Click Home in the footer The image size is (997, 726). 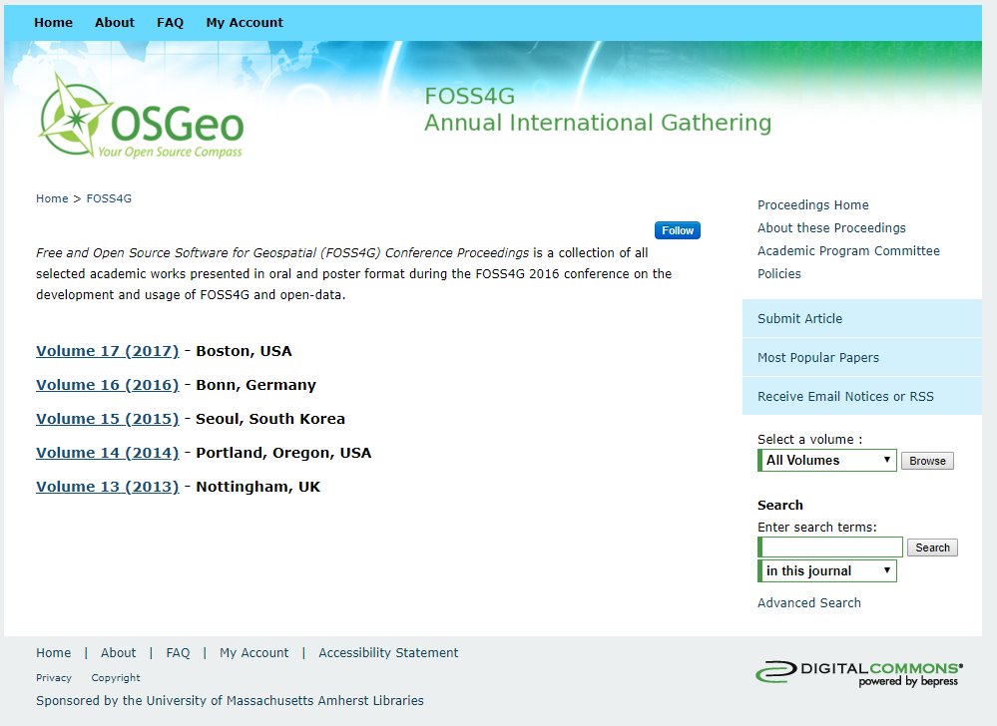click(x=54, y=653)
